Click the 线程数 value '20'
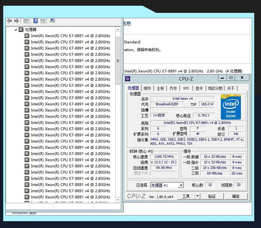The width and height of the screenshot is (261, 228). pos(239,185)
